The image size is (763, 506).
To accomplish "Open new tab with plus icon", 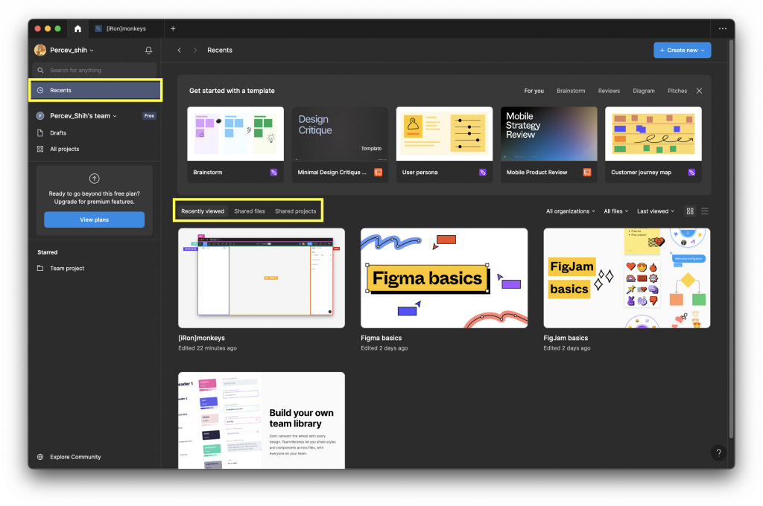I will click(x=173, y=29).
